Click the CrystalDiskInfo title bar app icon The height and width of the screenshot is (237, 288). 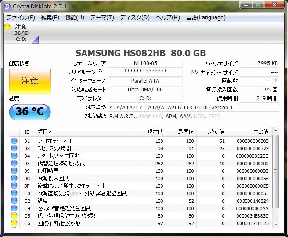tap(7, 7)
